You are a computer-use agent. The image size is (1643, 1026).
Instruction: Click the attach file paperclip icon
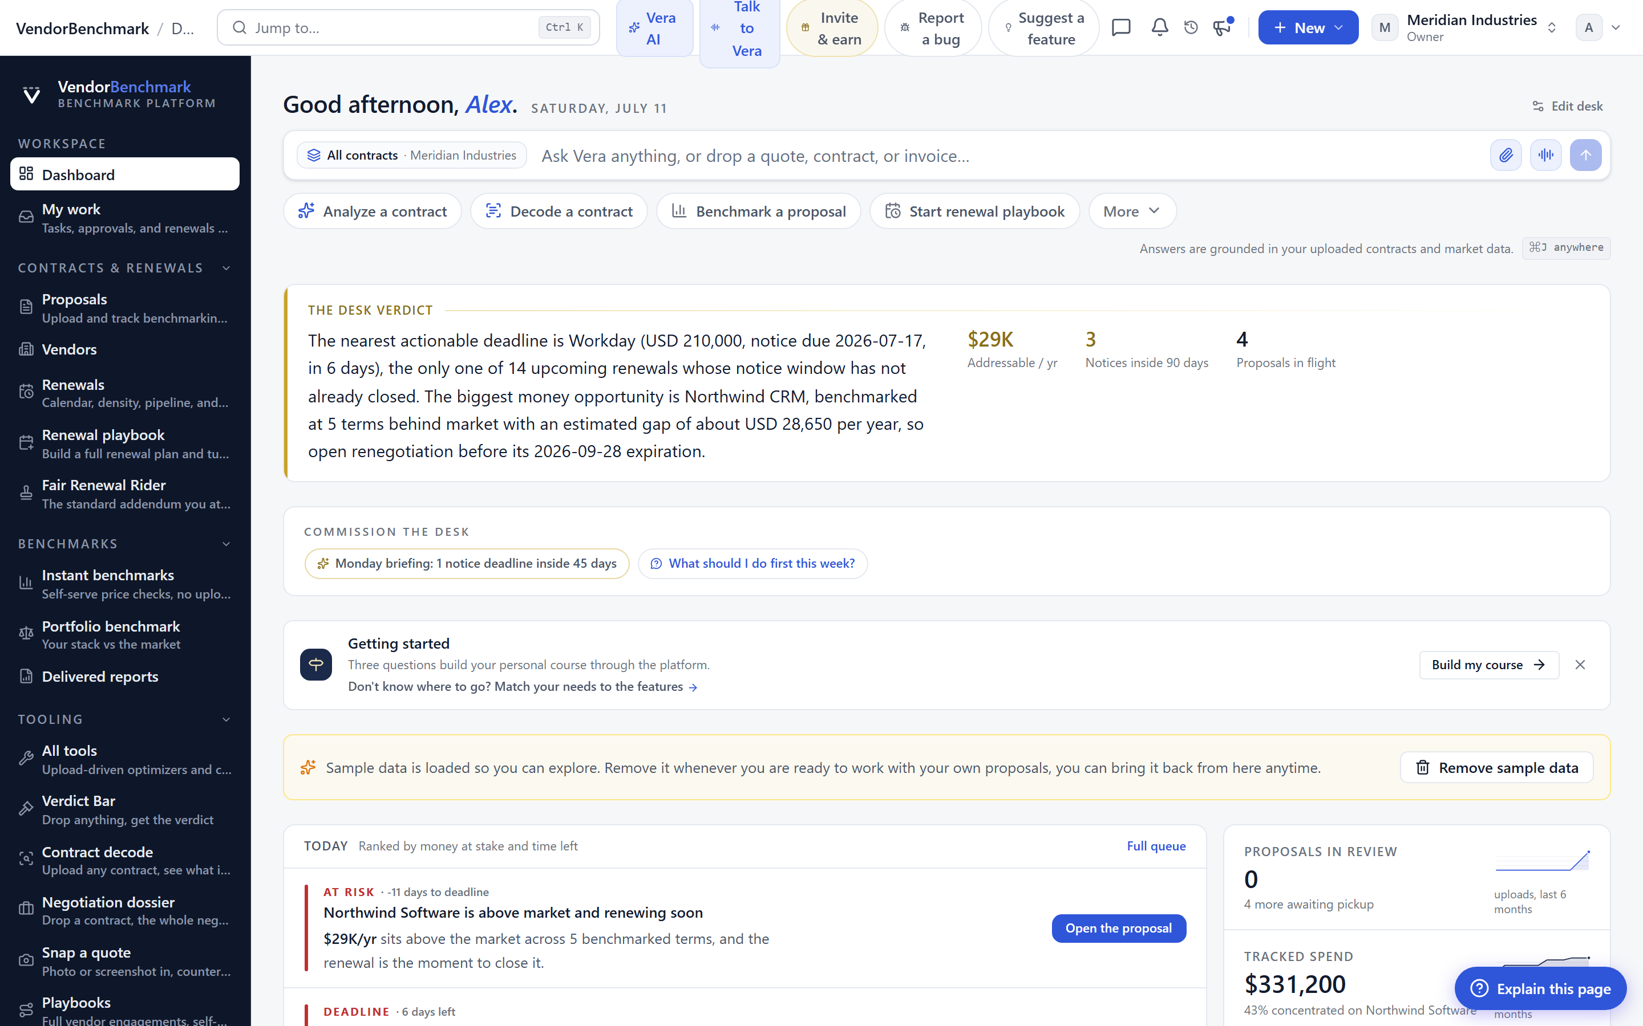[x=1505, y=156]
